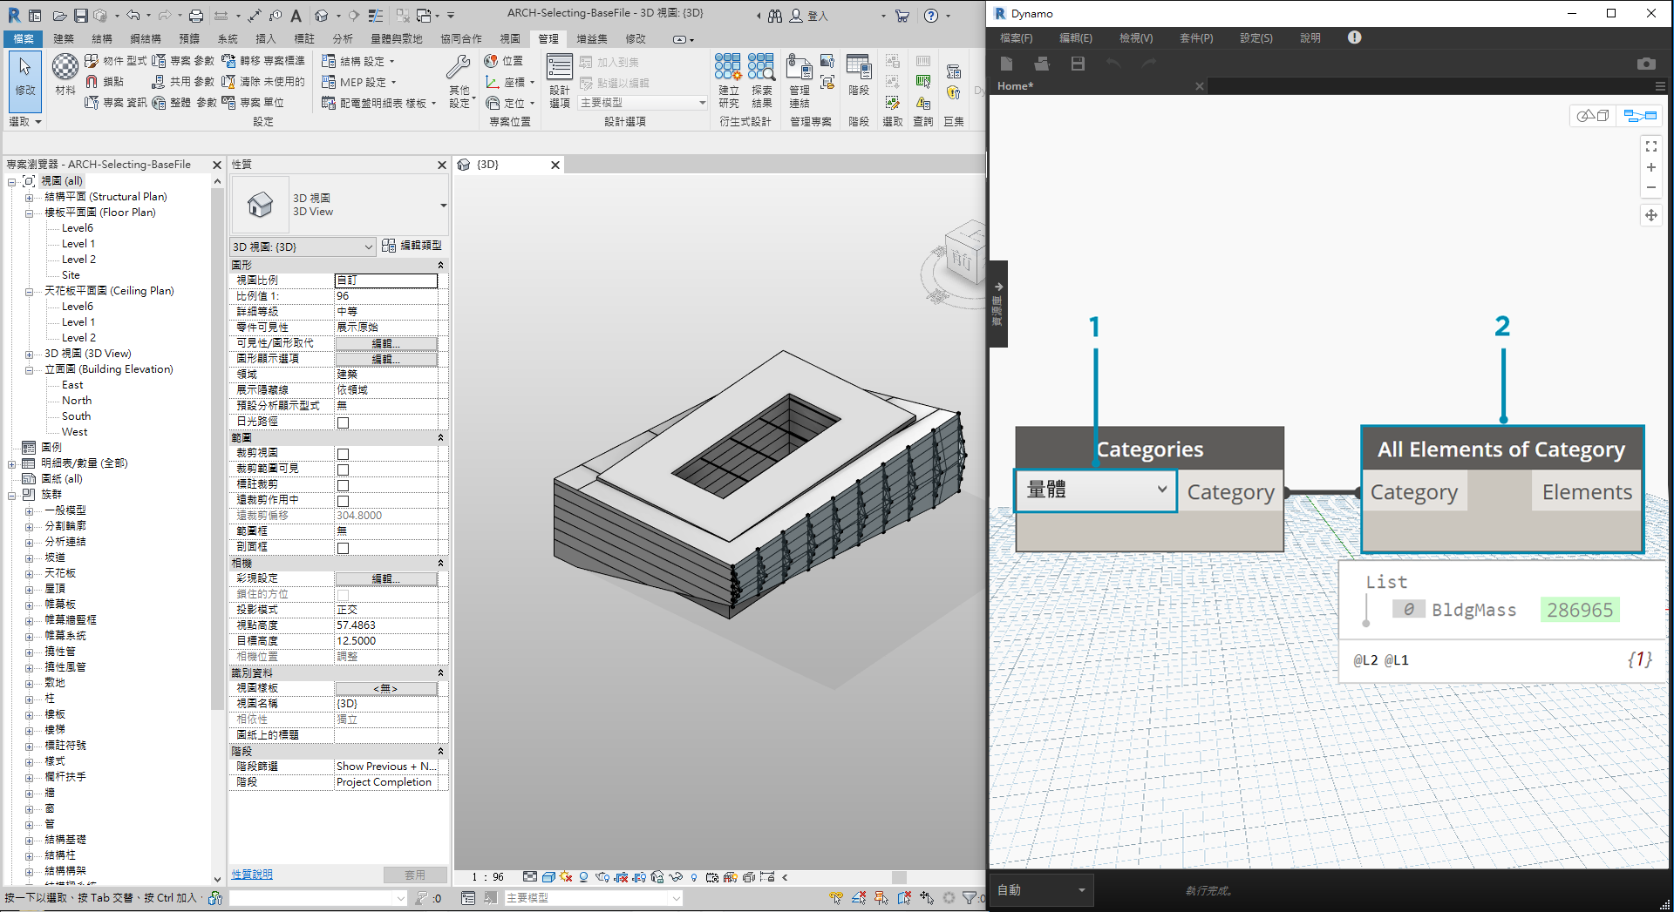Click 編輯... button for 圖形顯示選項
The height and width of the screenshot is (912, 1674).
pyautogui.click(x=386, y=359)
